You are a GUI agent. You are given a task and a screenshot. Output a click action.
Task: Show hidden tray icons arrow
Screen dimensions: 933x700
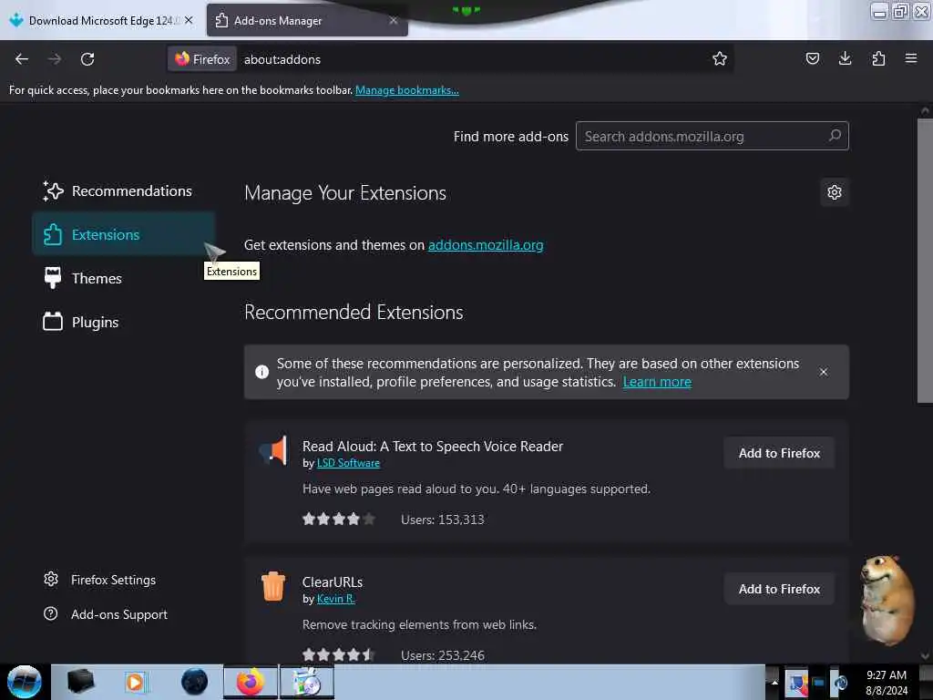(x=774, y=682)
